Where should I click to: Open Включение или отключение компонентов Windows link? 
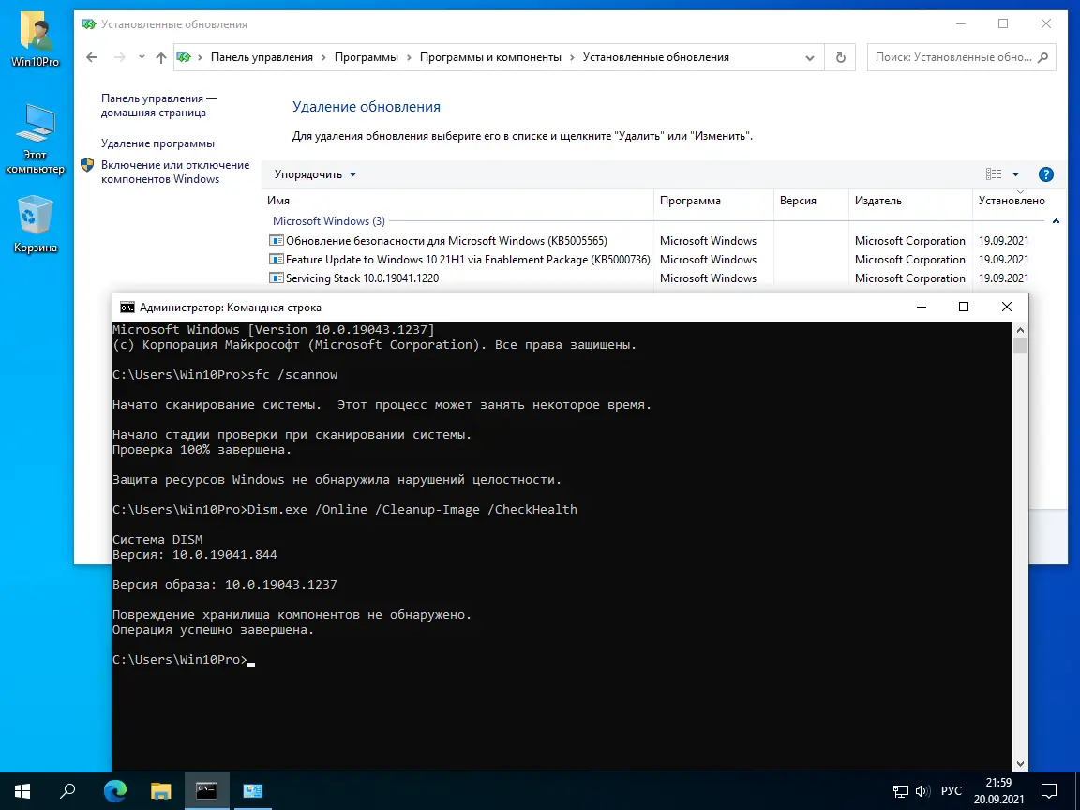[x=175, y=172]
